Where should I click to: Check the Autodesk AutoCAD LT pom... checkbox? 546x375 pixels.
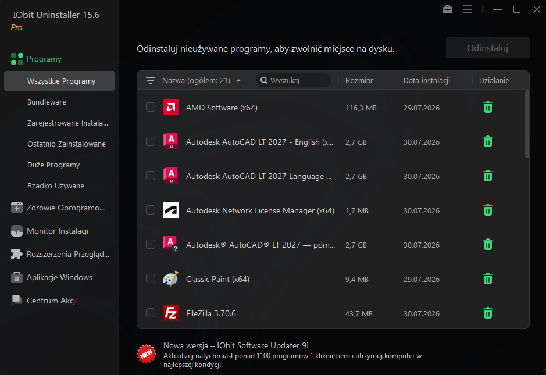[151, 244]
